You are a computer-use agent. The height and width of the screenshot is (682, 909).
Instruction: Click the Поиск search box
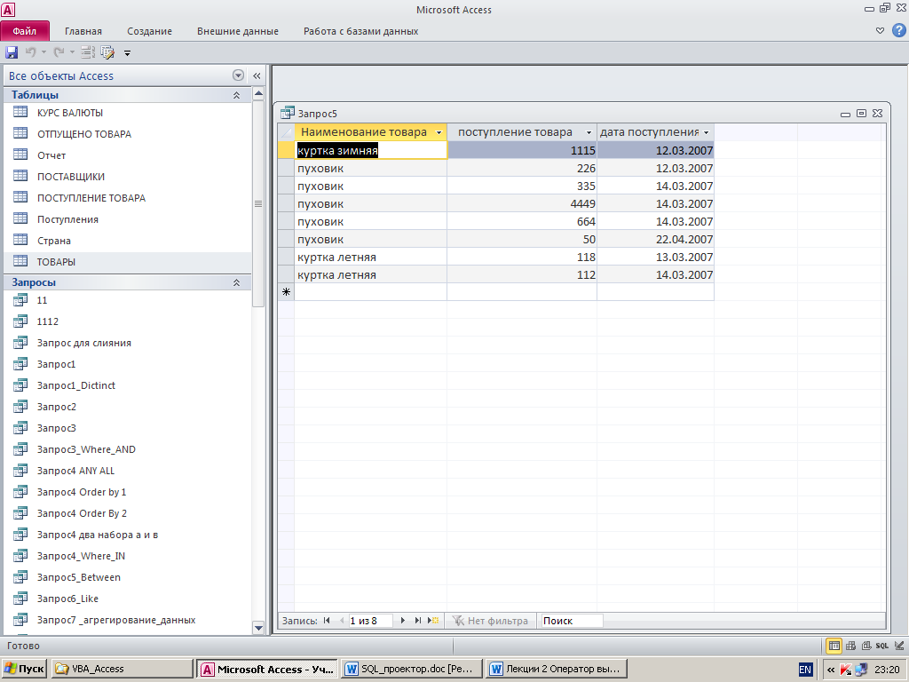click(571, 621)
